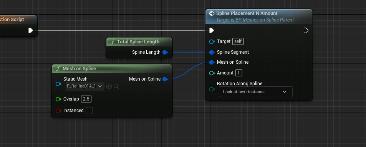Click the Spline Length label
Screen dimensions: 366x147
coord(146,52)
